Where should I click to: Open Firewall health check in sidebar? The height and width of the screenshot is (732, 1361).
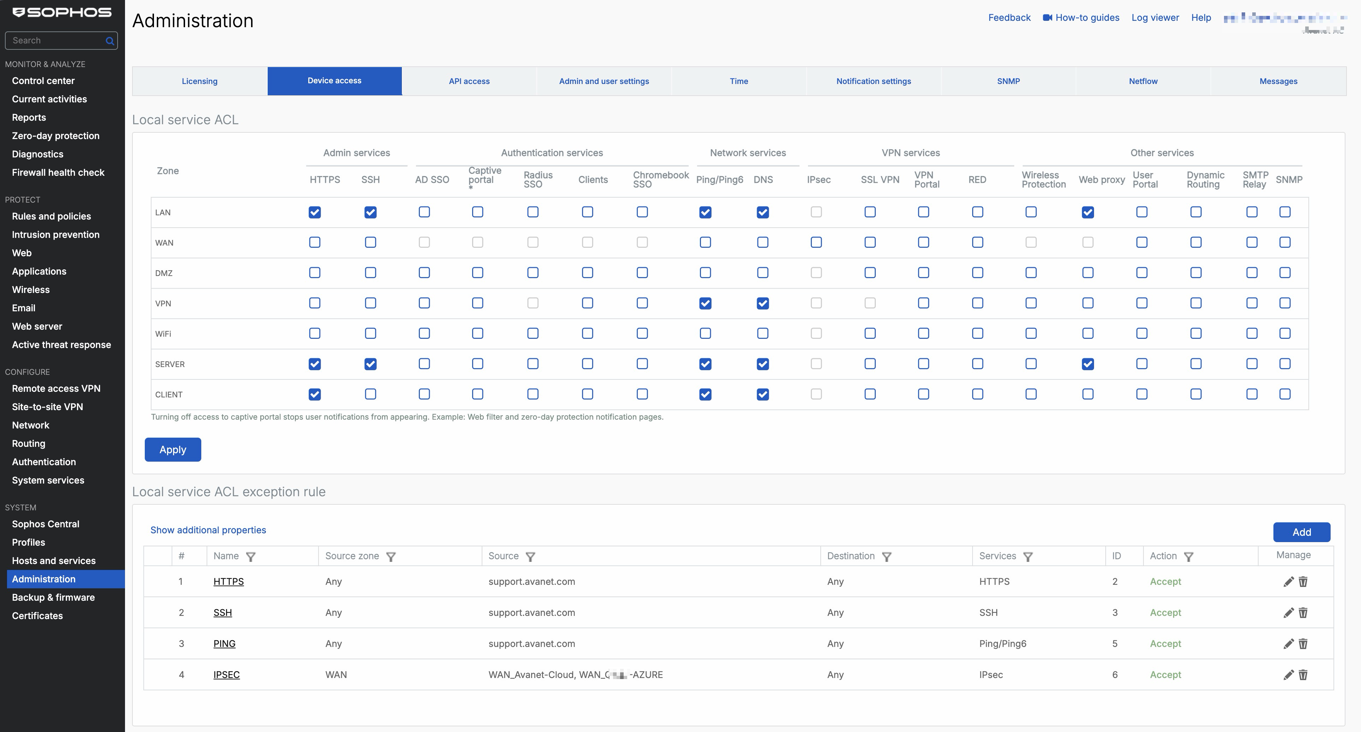[x=58, y=172]
